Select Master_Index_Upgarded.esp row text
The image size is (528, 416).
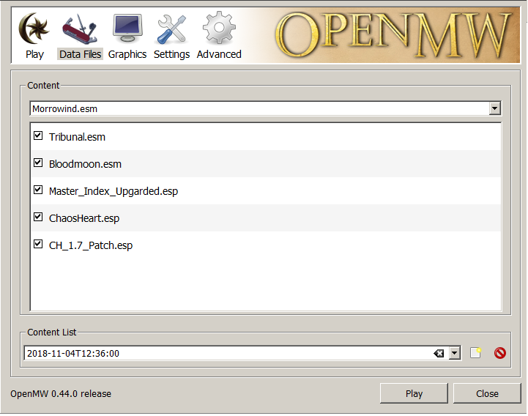[x=114, y=191]
